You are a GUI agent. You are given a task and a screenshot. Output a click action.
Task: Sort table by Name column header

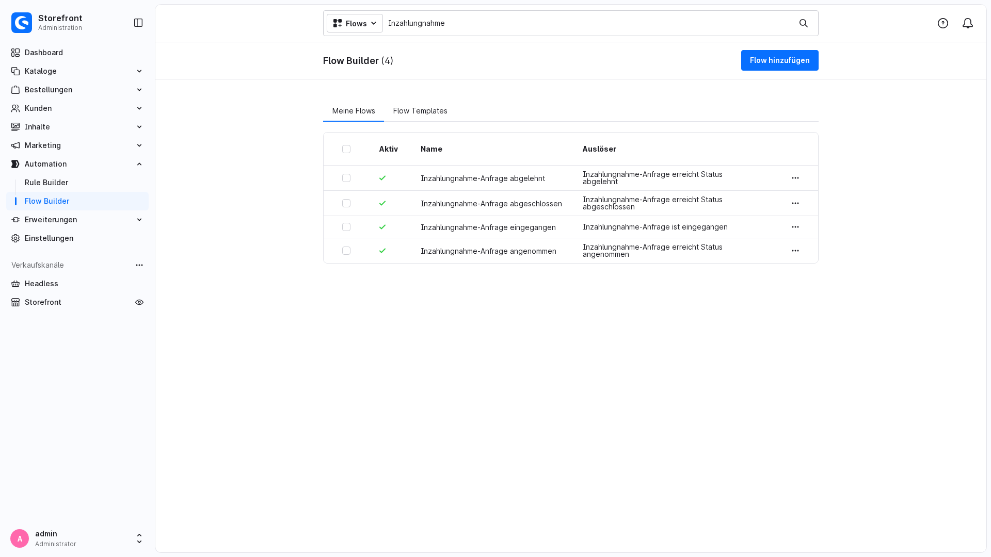click(431, 149)
